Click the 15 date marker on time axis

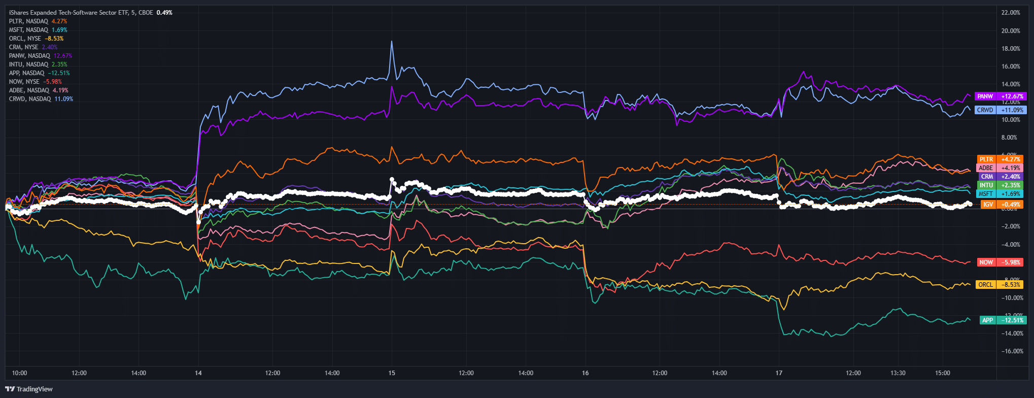pyautogui.click(x=392, y=373)
